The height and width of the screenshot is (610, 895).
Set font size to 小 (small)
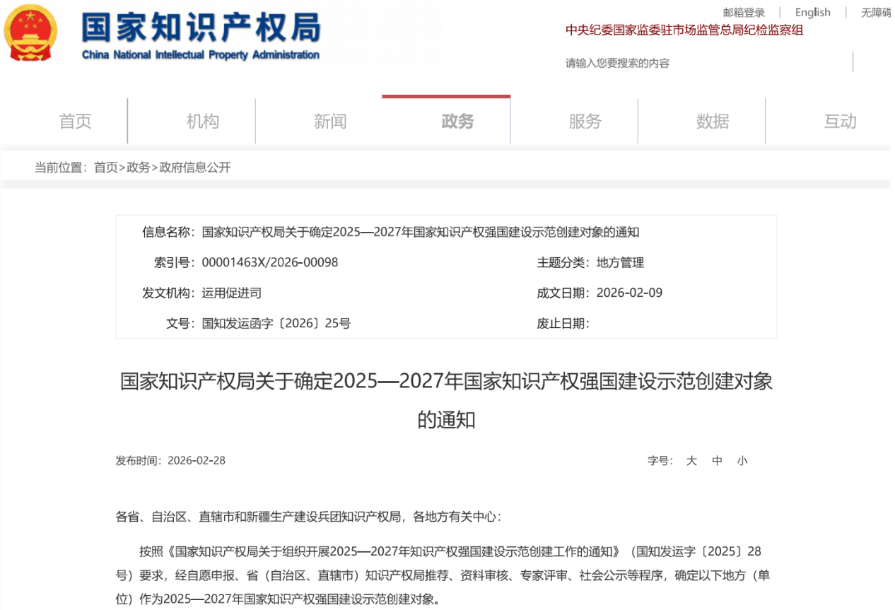(x=742, y=461)
